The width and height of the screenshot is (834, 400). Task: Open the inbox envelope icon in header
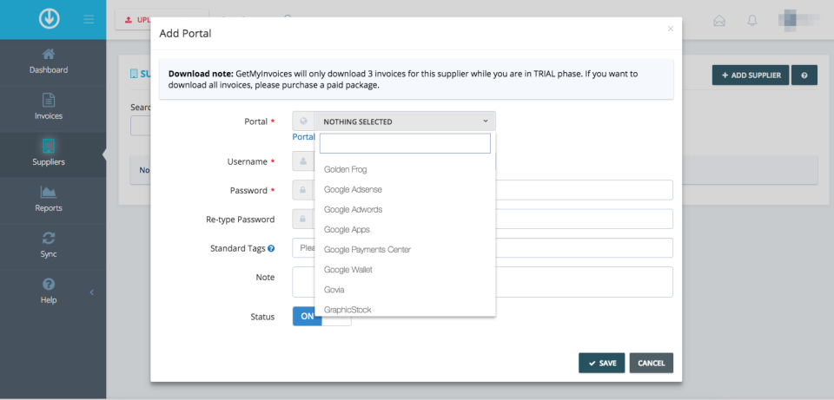pos(718,20)
